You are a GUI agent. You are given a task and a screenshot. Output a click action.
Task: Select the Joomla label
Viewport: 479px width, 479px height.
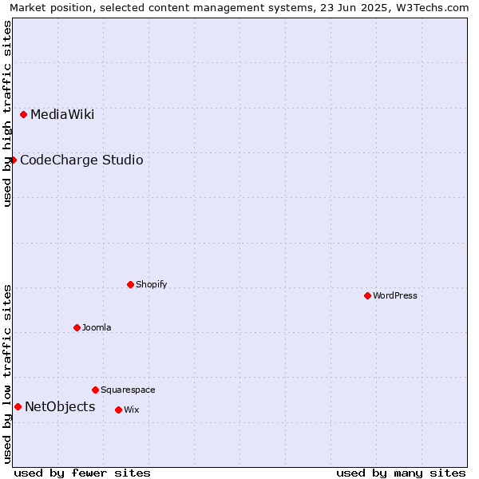97,327
